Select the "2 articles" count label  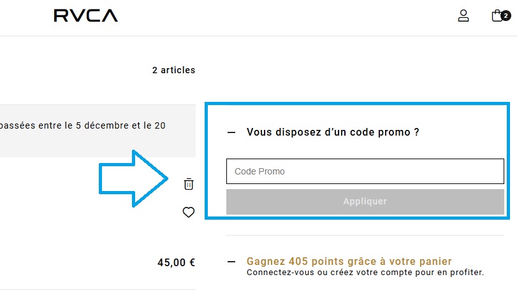(174, 70)
